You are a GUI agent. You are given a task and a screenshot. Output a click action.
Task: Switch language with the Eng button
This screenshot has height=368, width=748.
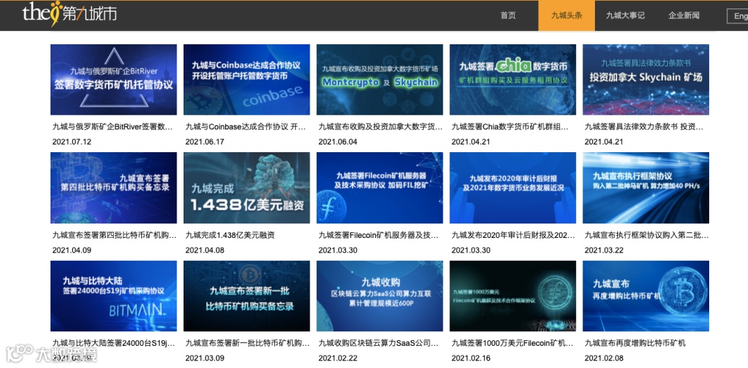tap(738, 16)
